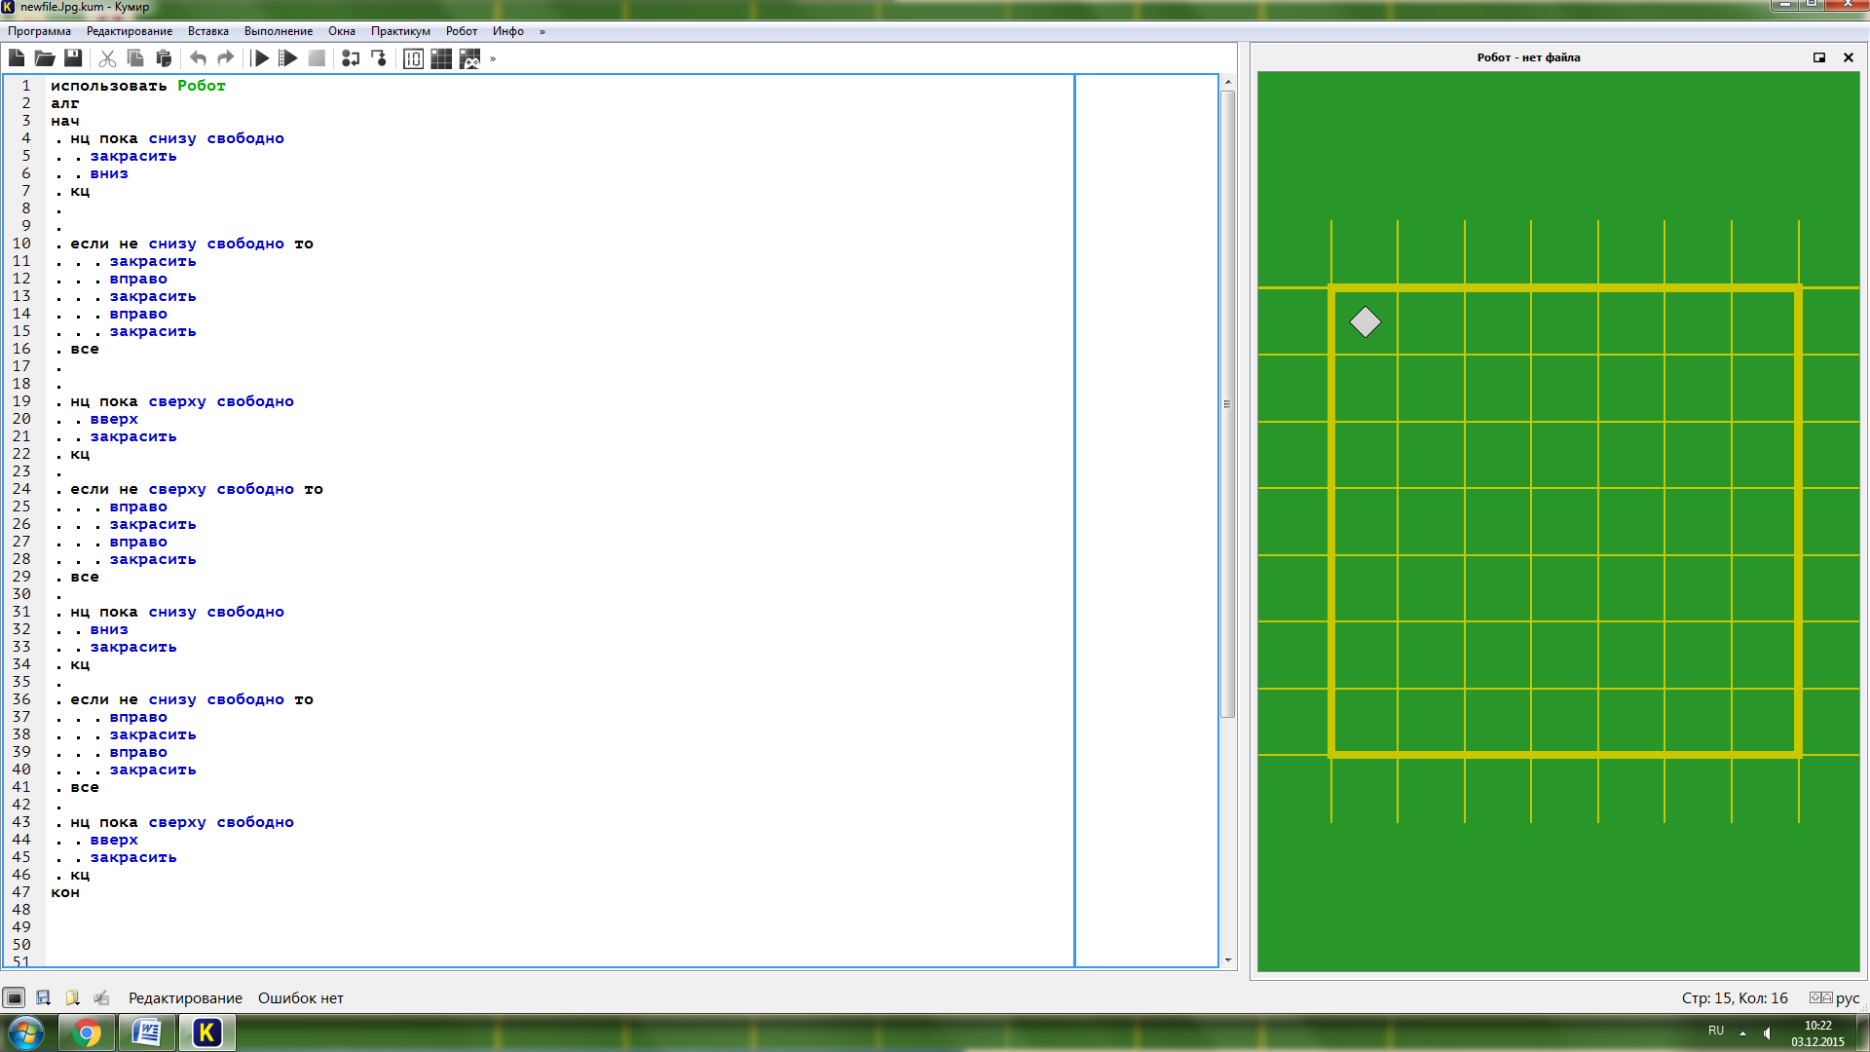The height and width of the screenshot is (1052, 1870).
Task: Step over with the step icon
Action: coord(351,58)
